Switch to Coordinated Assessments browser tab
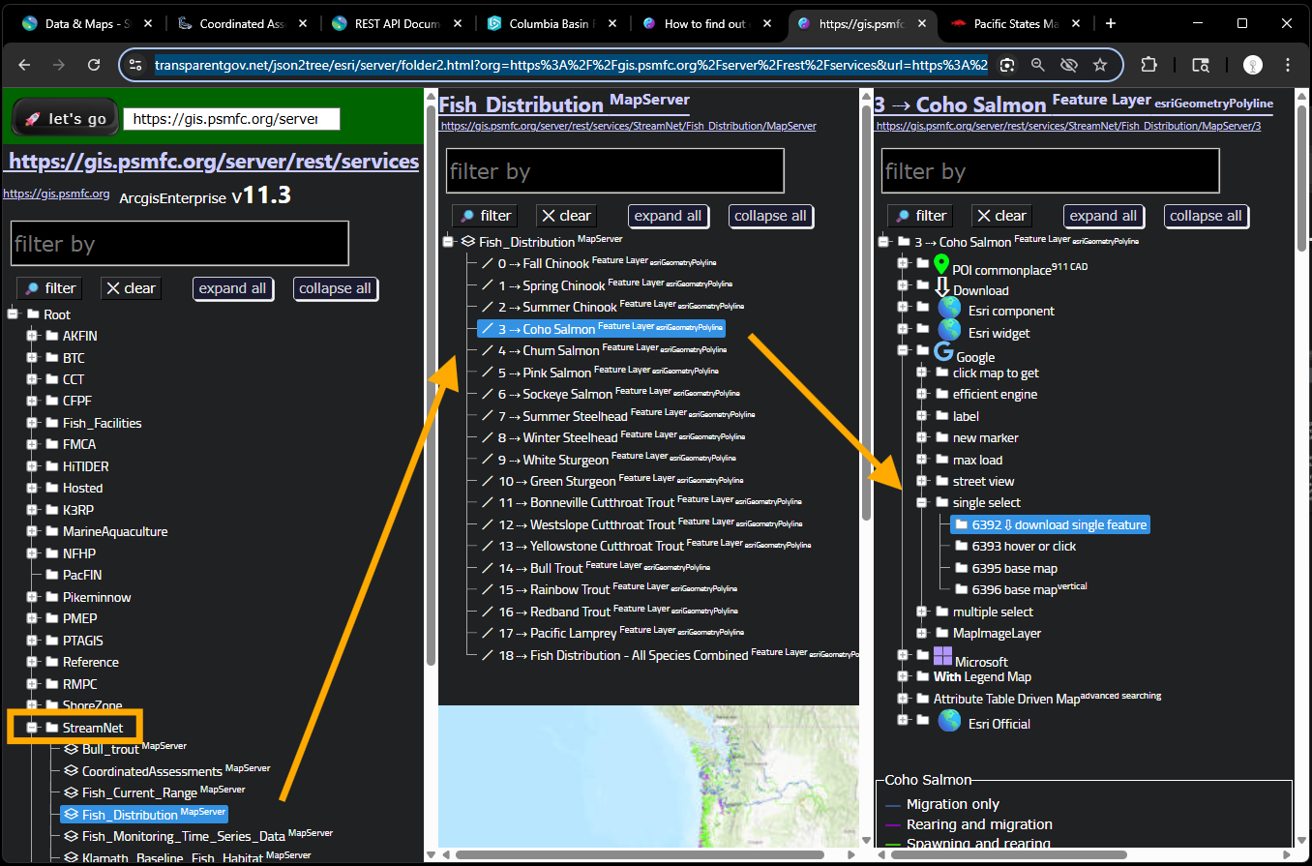 (241, 23)
